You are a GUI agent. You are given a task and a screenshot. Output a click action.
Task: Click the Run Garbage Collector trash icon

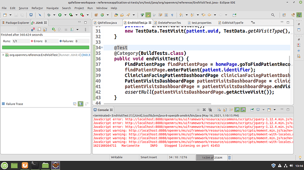pos(230,158)
